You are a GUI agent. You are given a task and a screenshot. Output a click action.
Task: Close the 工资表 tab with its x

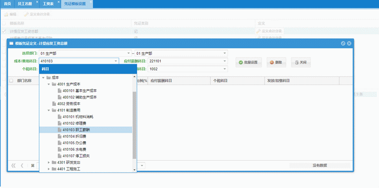pyautogui.click(x=58, y=2)
